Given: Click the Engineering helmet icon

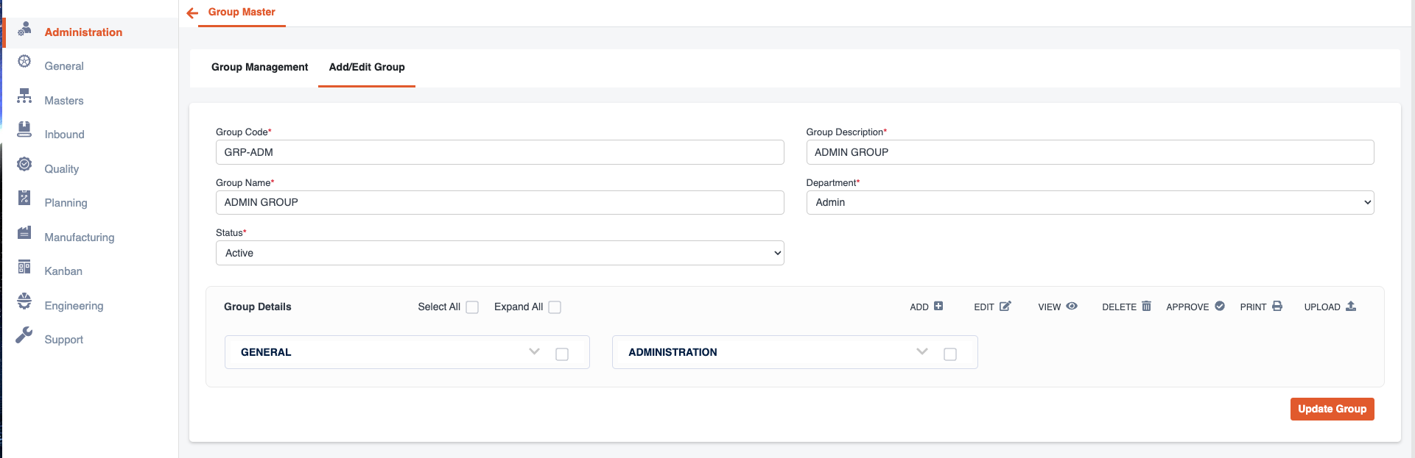Looking at the screenshot, I should point(24,301).
